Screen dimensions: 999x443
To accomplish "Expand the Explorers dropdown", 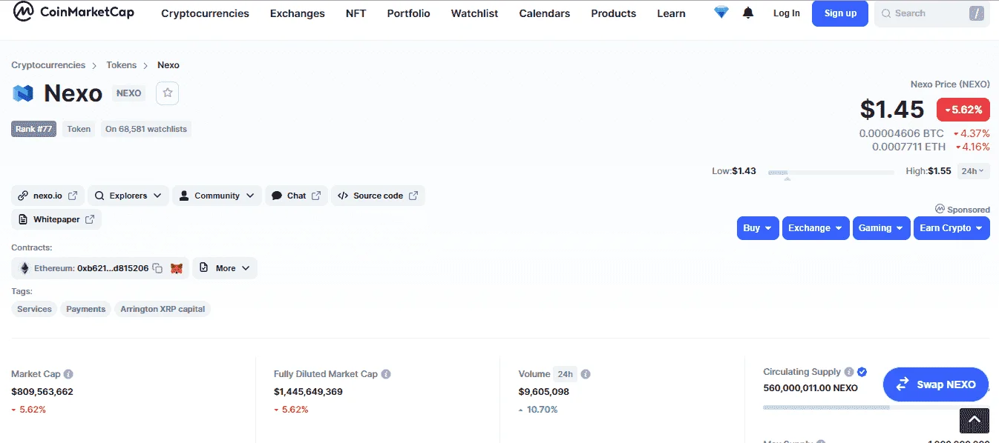I will 128,196.
